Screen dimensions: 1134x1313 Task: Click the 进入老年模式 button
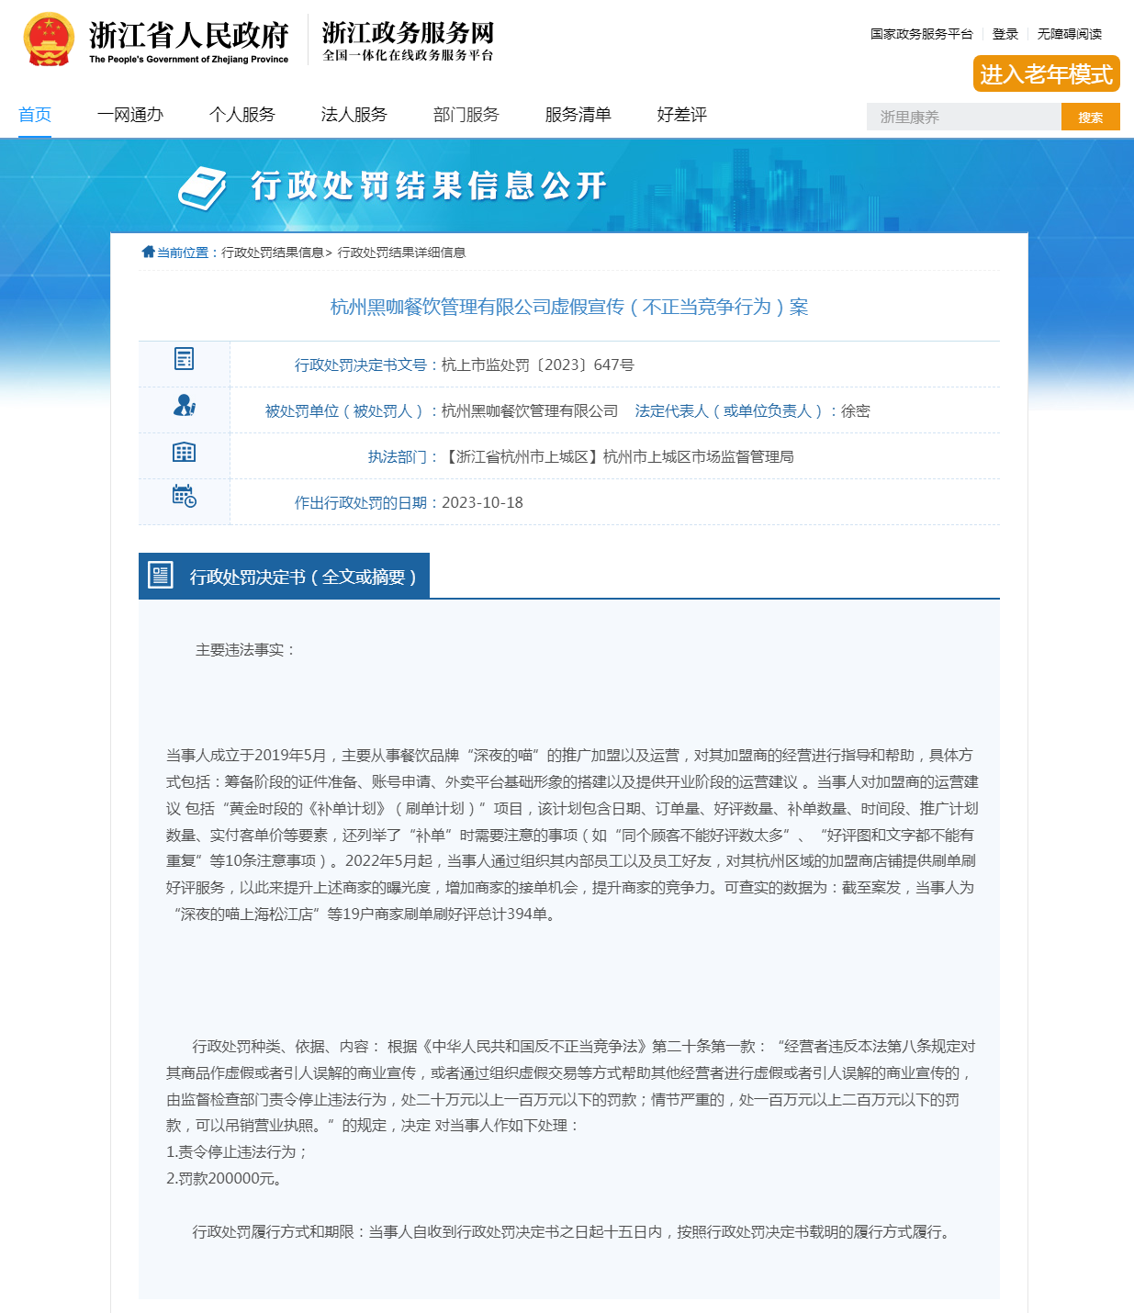tap(1047, 73)
